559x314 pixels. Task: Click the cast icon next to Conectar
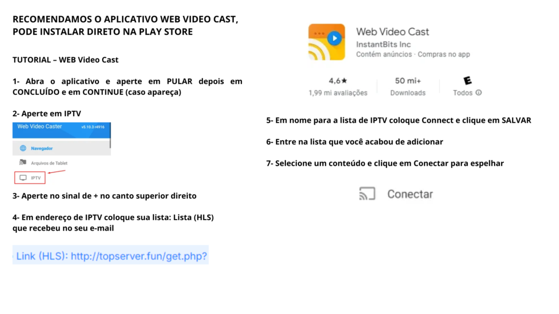pyautogui.click(x=367, y=194)
